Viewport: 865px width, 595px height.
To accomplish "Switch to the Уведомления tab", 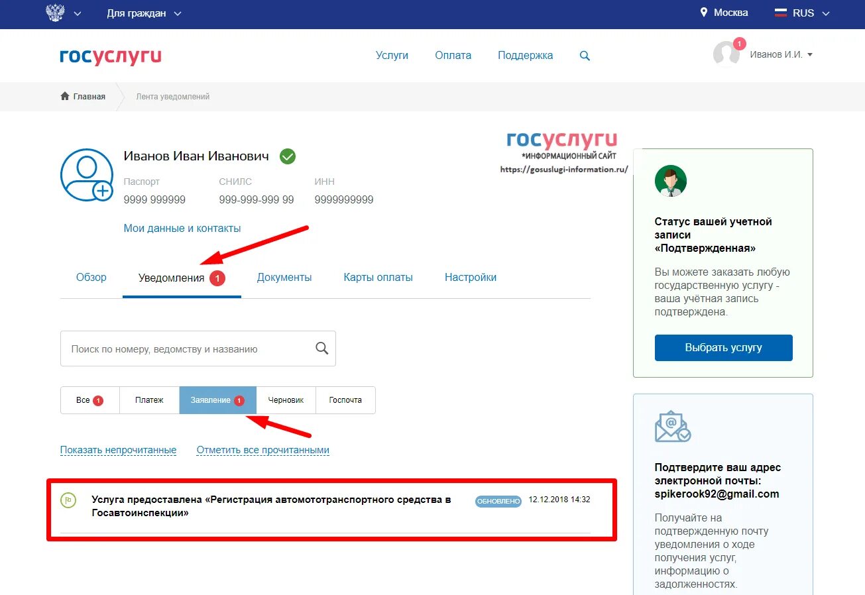I will (182, 278).
